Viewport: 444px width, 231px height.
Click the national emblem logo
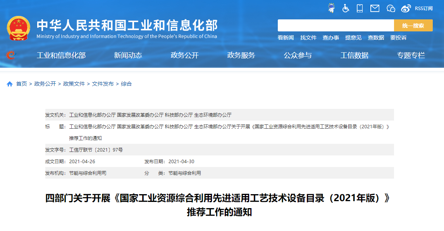coord(18,28)
